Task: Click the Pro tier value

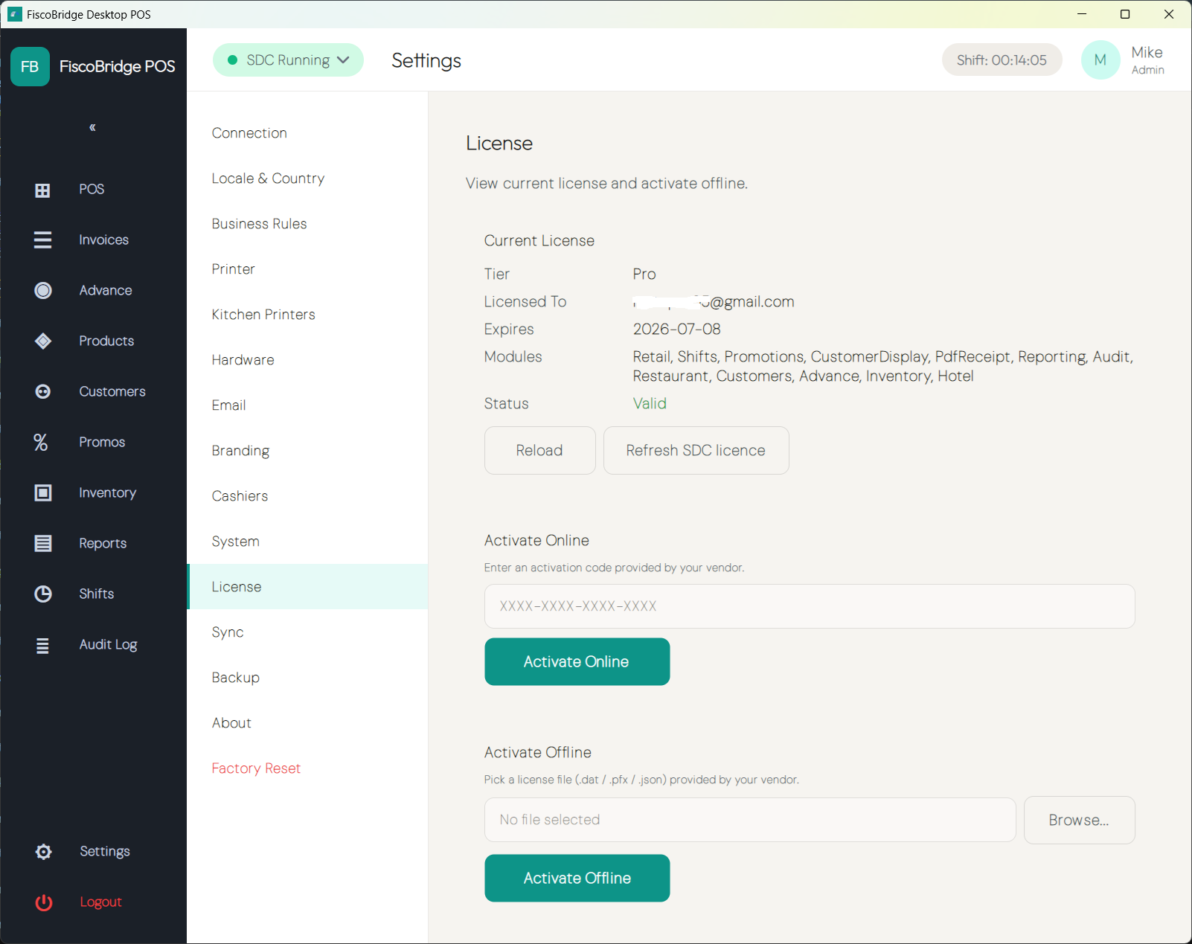Action: point(644,274)
